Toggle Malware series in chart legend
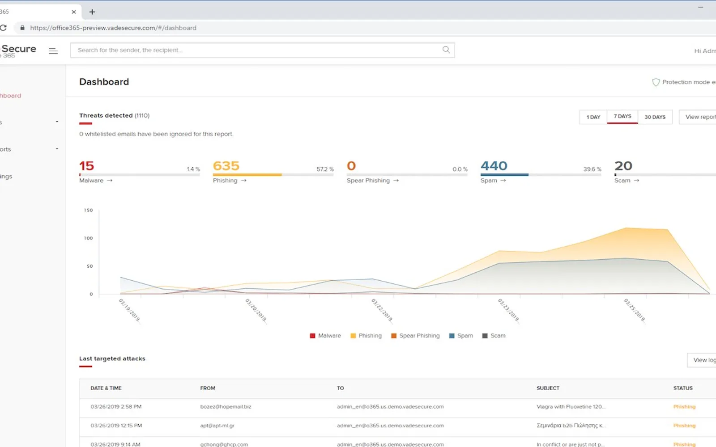The image size is (716, 447). tap(325, 336)
